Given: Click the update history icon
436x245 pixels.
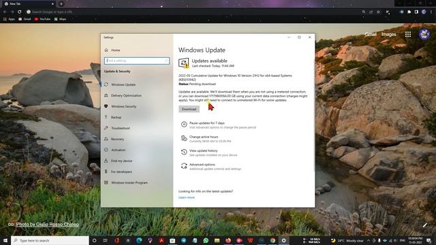Looking at the screenshot, I should 184,152.
